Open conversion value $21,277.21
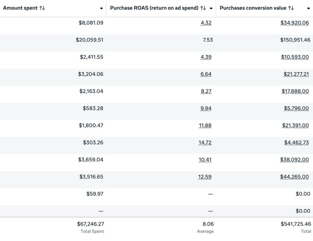 click(296, 74)
